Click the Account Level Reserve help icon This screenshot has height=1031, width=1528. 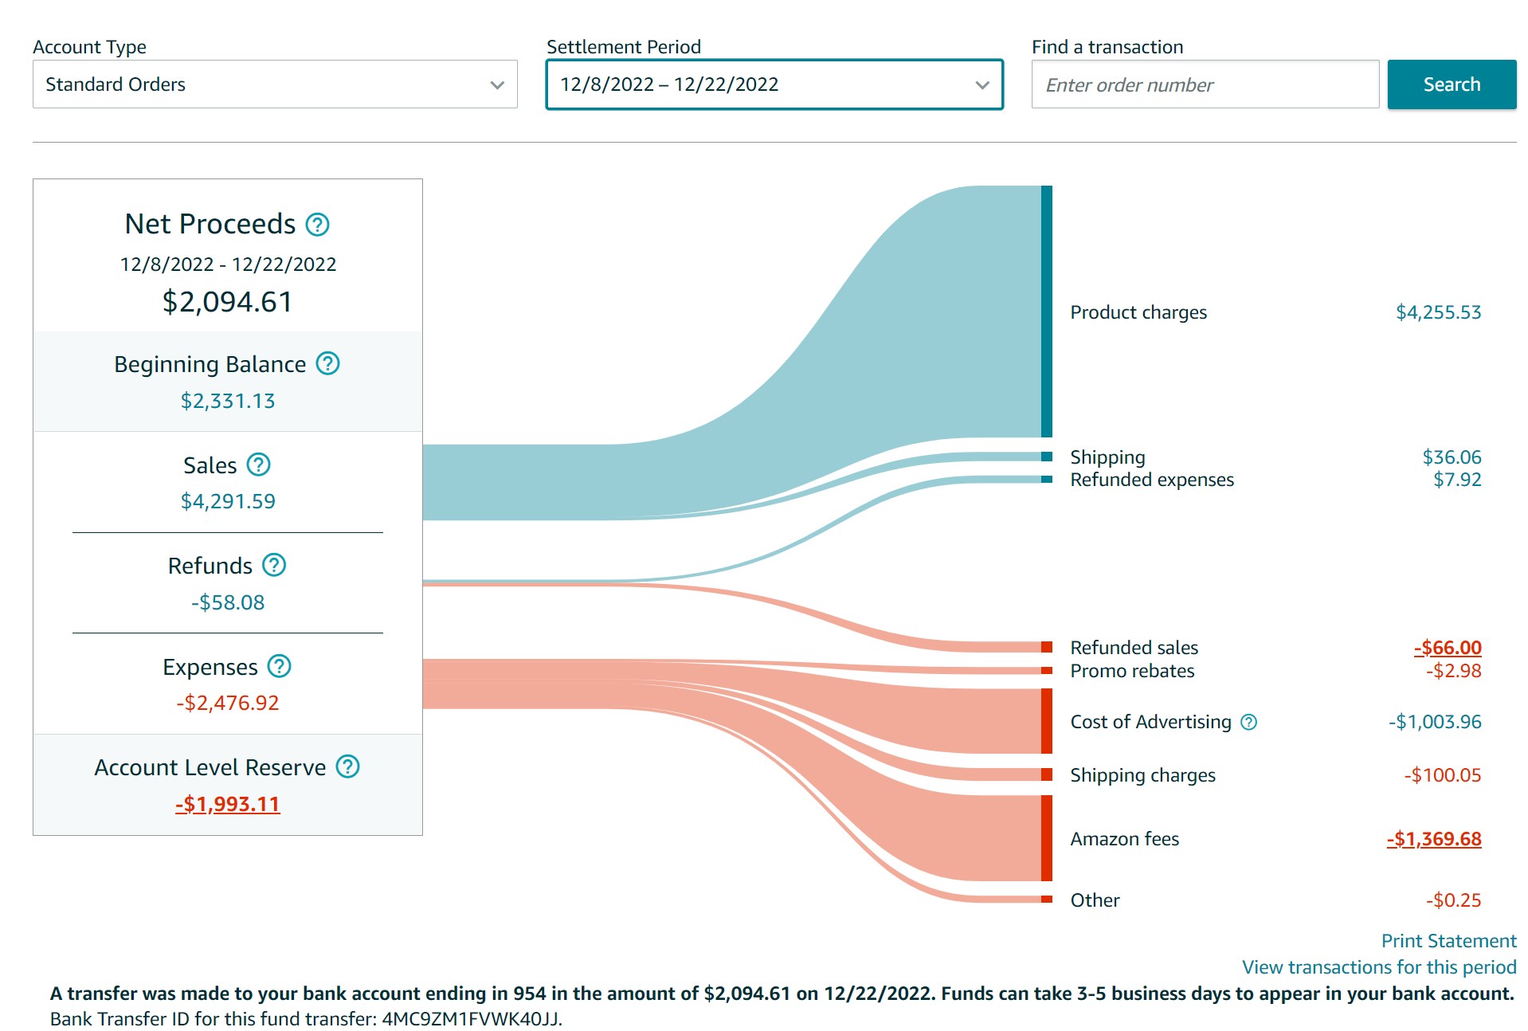click(x=347, y=766)
